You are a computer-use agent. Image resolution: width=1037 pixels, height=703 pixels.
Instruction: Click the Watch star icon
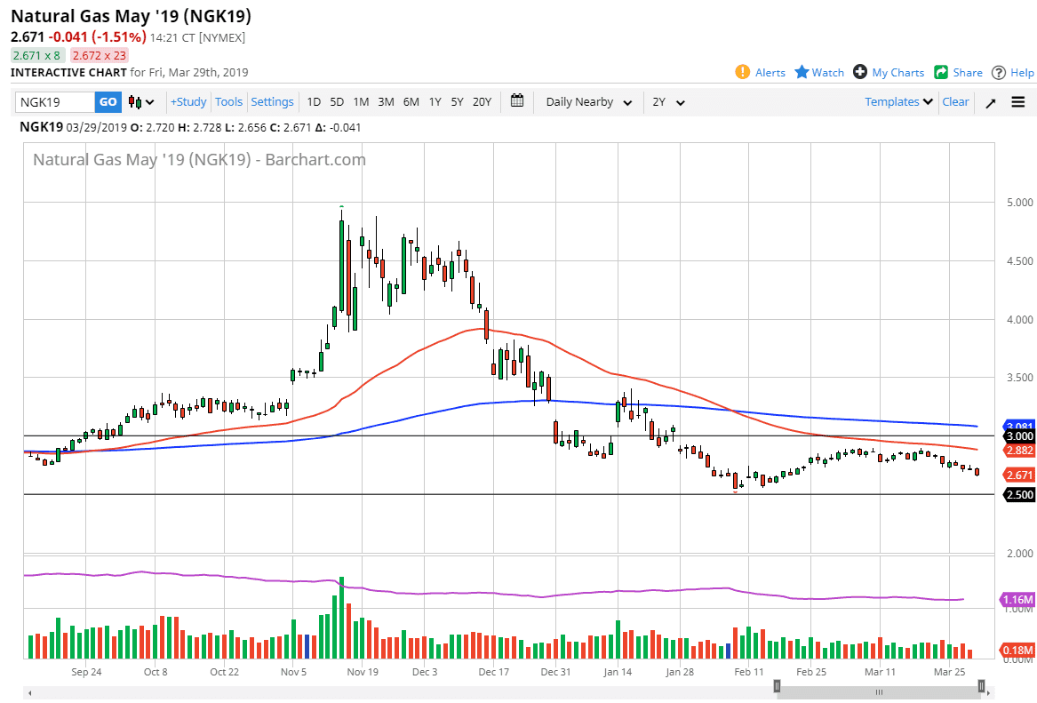click(802, 72)
